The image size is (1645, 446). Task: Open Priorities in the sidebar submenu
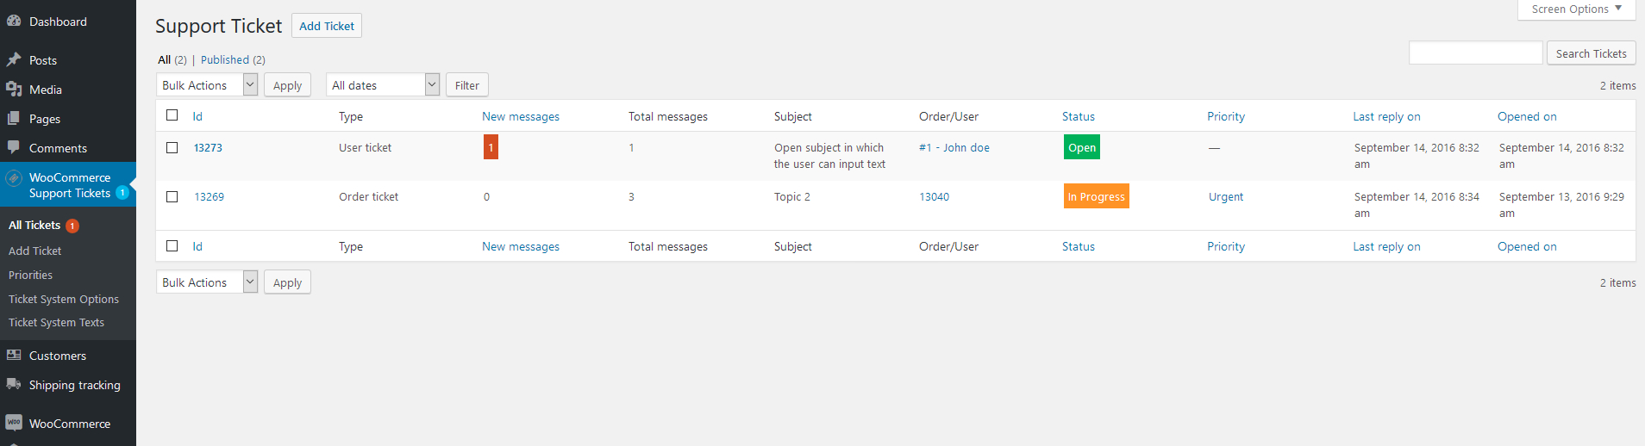point(30,275)
